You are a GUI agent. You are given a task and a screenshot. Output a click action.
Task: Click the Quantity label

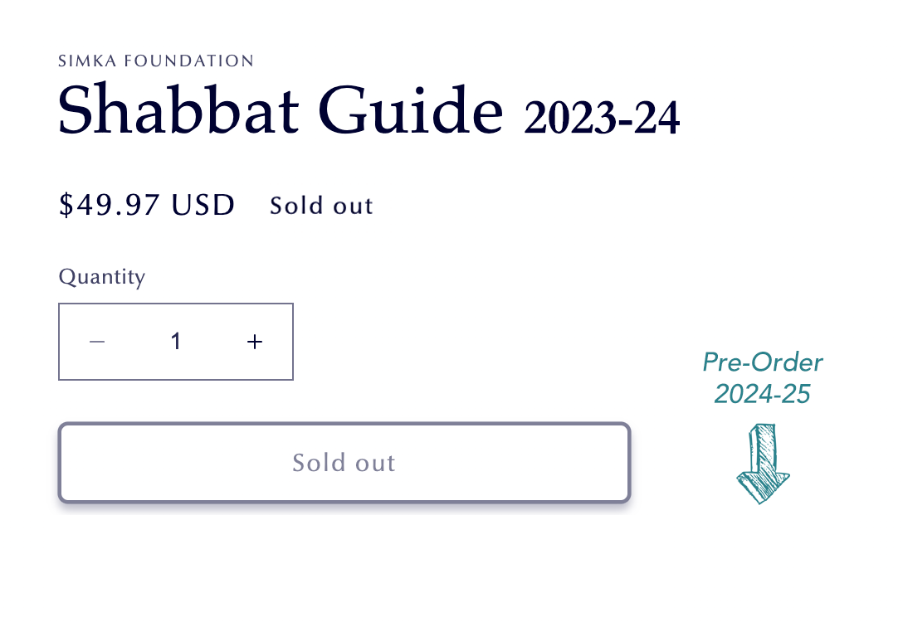pos(102,276)
